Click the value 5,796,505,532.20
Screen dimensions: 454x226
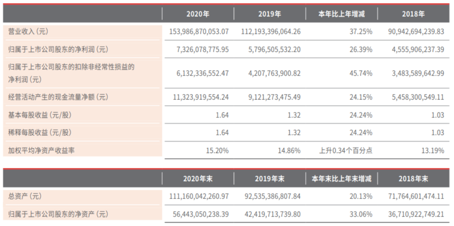click(274, 49)
